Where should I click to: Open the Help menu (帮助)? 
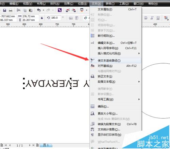click(x=153, y=4)
